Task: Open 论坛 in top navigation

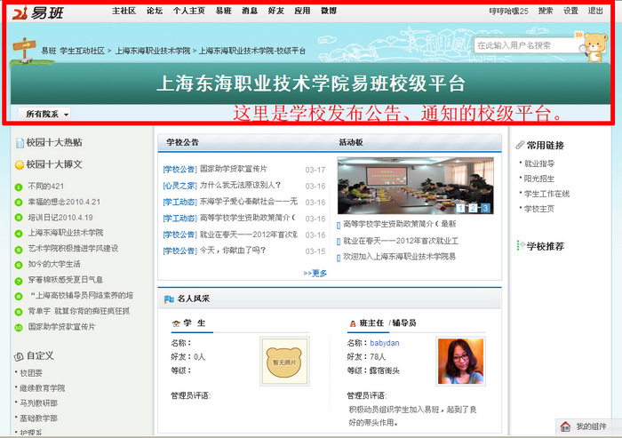Action: [x=155, y=12]
